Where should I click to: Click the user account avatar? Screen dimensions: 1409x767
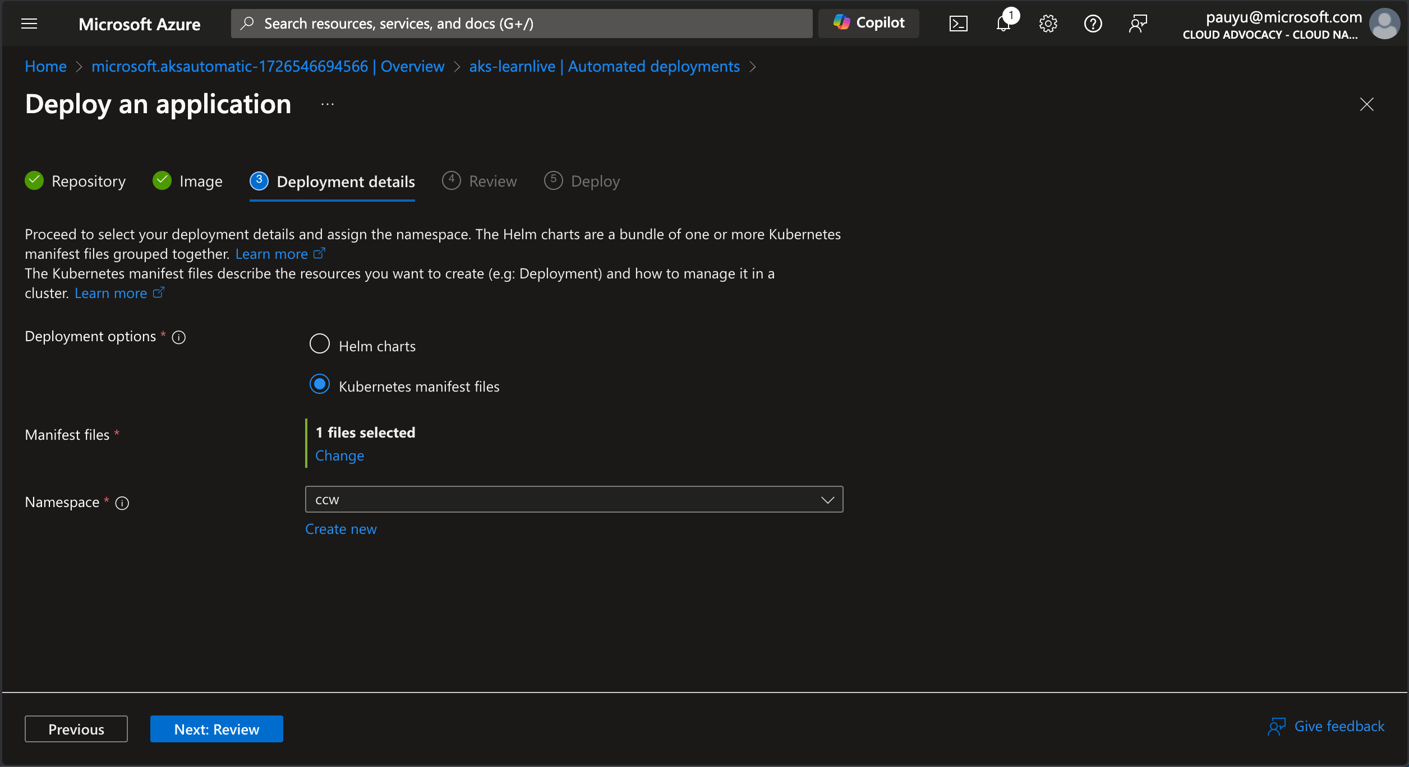[1384, 24]
